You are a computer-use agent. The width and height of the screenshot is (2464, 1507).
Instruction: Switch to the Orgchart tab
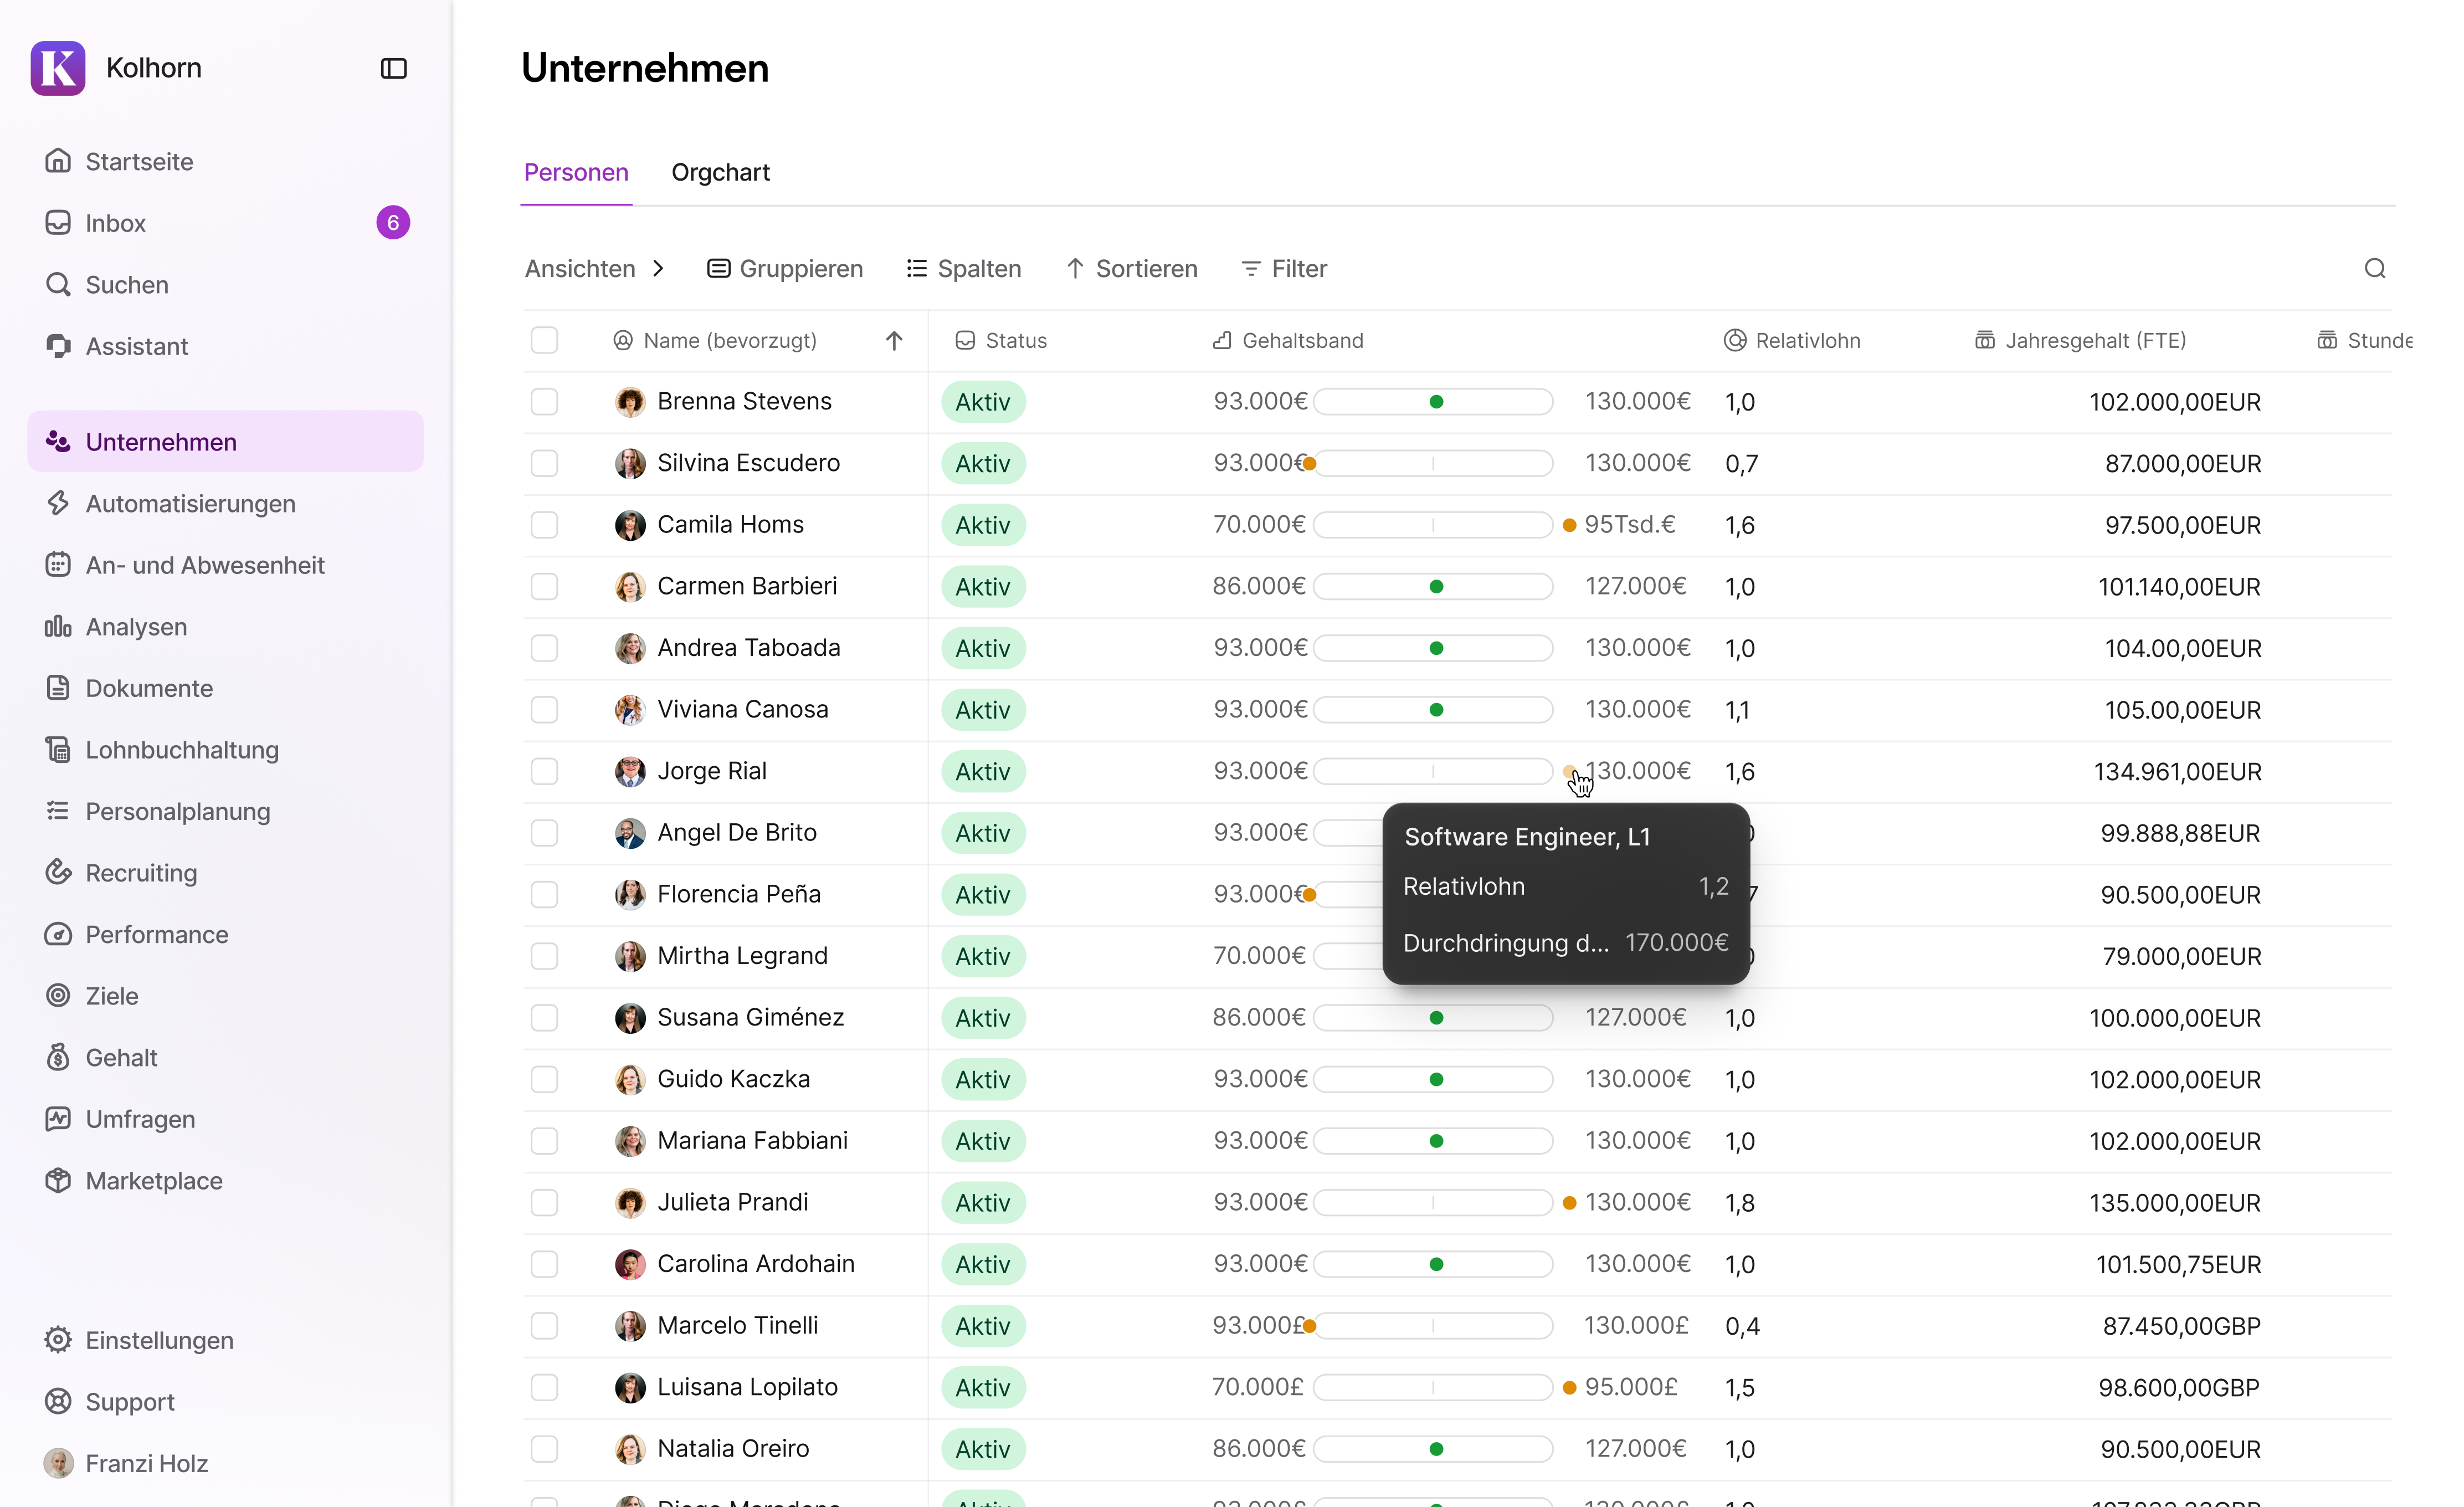tap(720, 172)
